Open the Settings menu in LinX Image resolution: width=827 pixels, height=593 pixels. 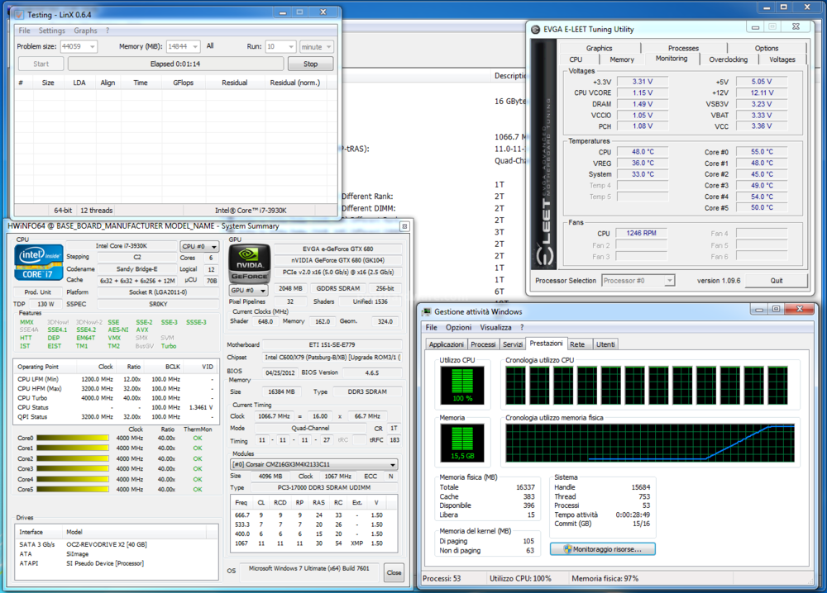[51, 31]
